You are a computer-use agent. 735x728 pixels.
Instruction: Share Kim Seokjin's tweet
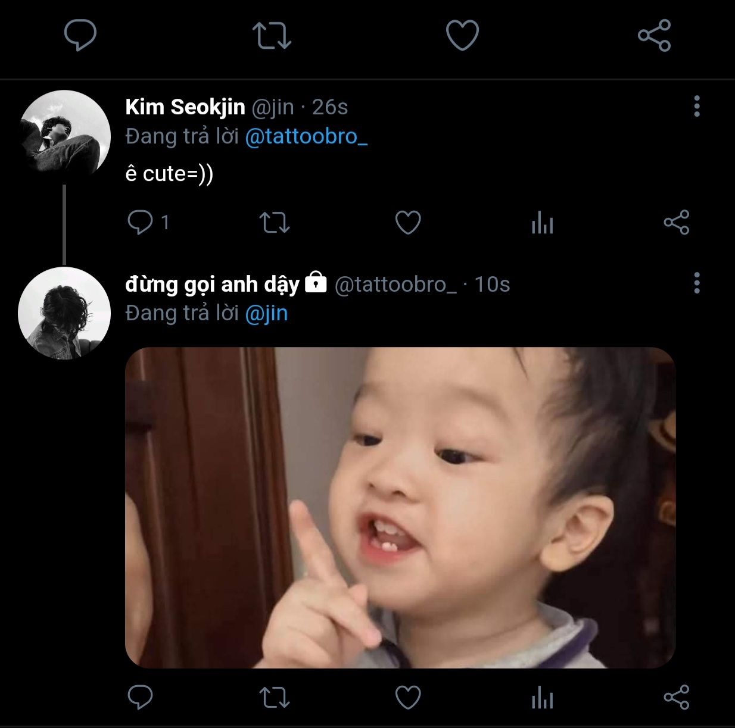coord(676,223)
